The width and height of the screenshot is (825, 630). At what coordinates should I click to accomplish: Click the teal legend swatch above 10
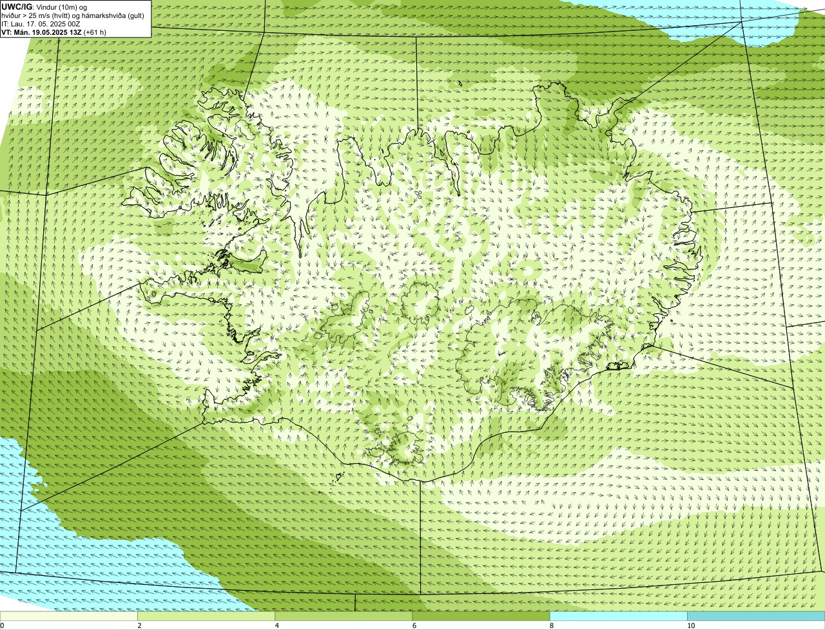pyautogui.click(x=756, y=616)
